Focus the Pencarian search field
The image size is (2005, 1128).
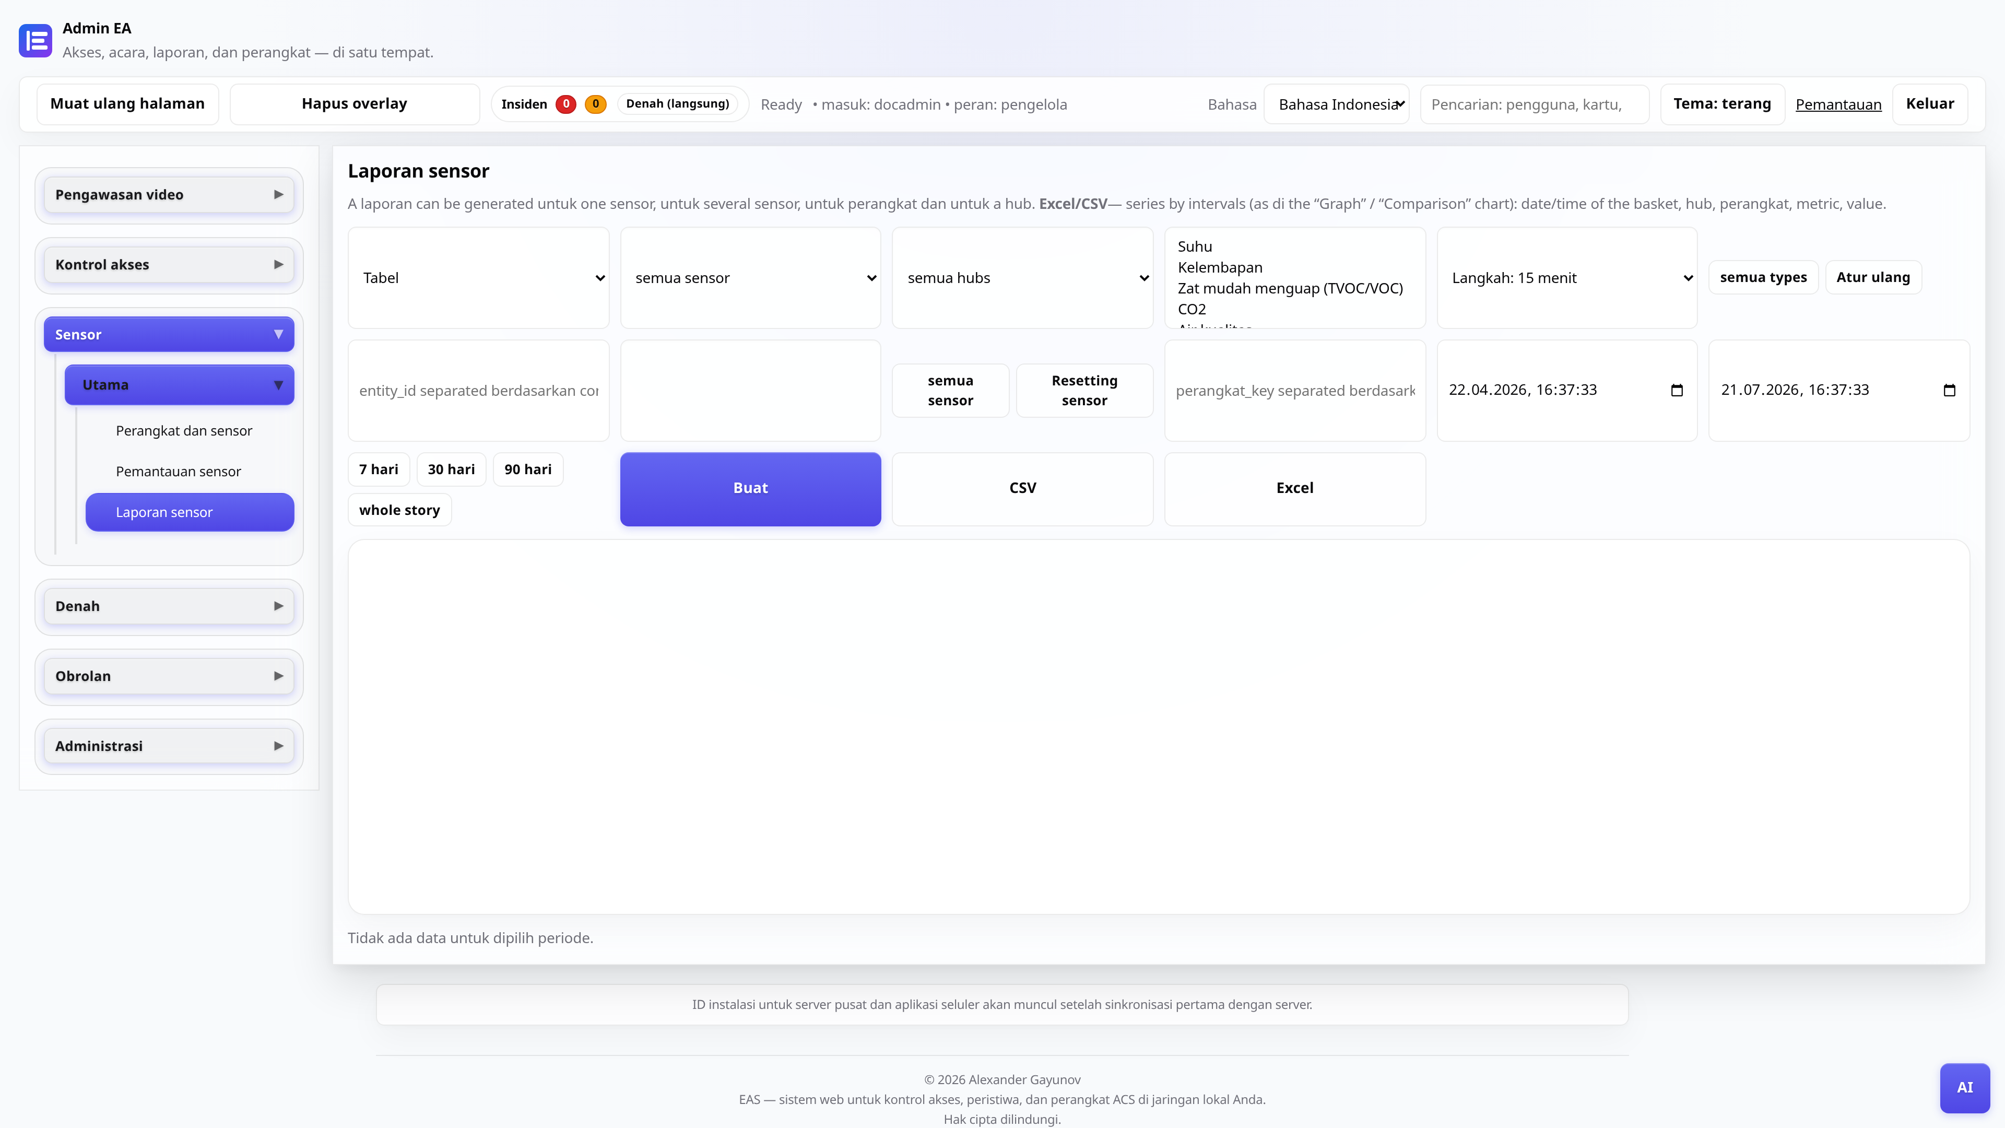(1534, 104)
